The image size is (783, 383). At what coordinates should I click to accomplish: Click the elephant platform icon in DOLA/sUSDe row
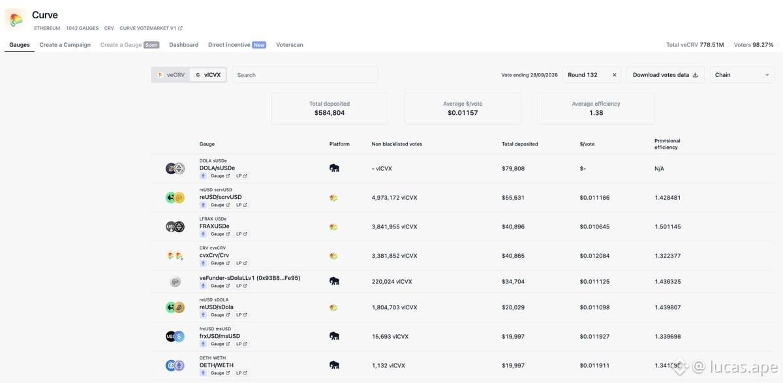[x=334, y=168]
